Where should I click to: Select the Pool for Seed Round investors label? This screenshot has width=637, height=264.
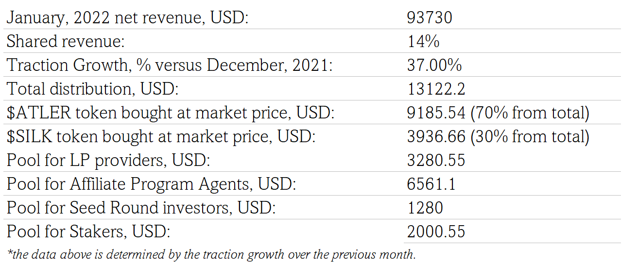tap(141, 208)
